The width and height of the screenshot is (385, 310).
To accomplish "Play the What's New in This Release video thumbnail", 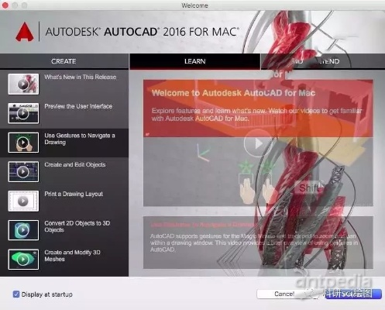I will (23, 84).
